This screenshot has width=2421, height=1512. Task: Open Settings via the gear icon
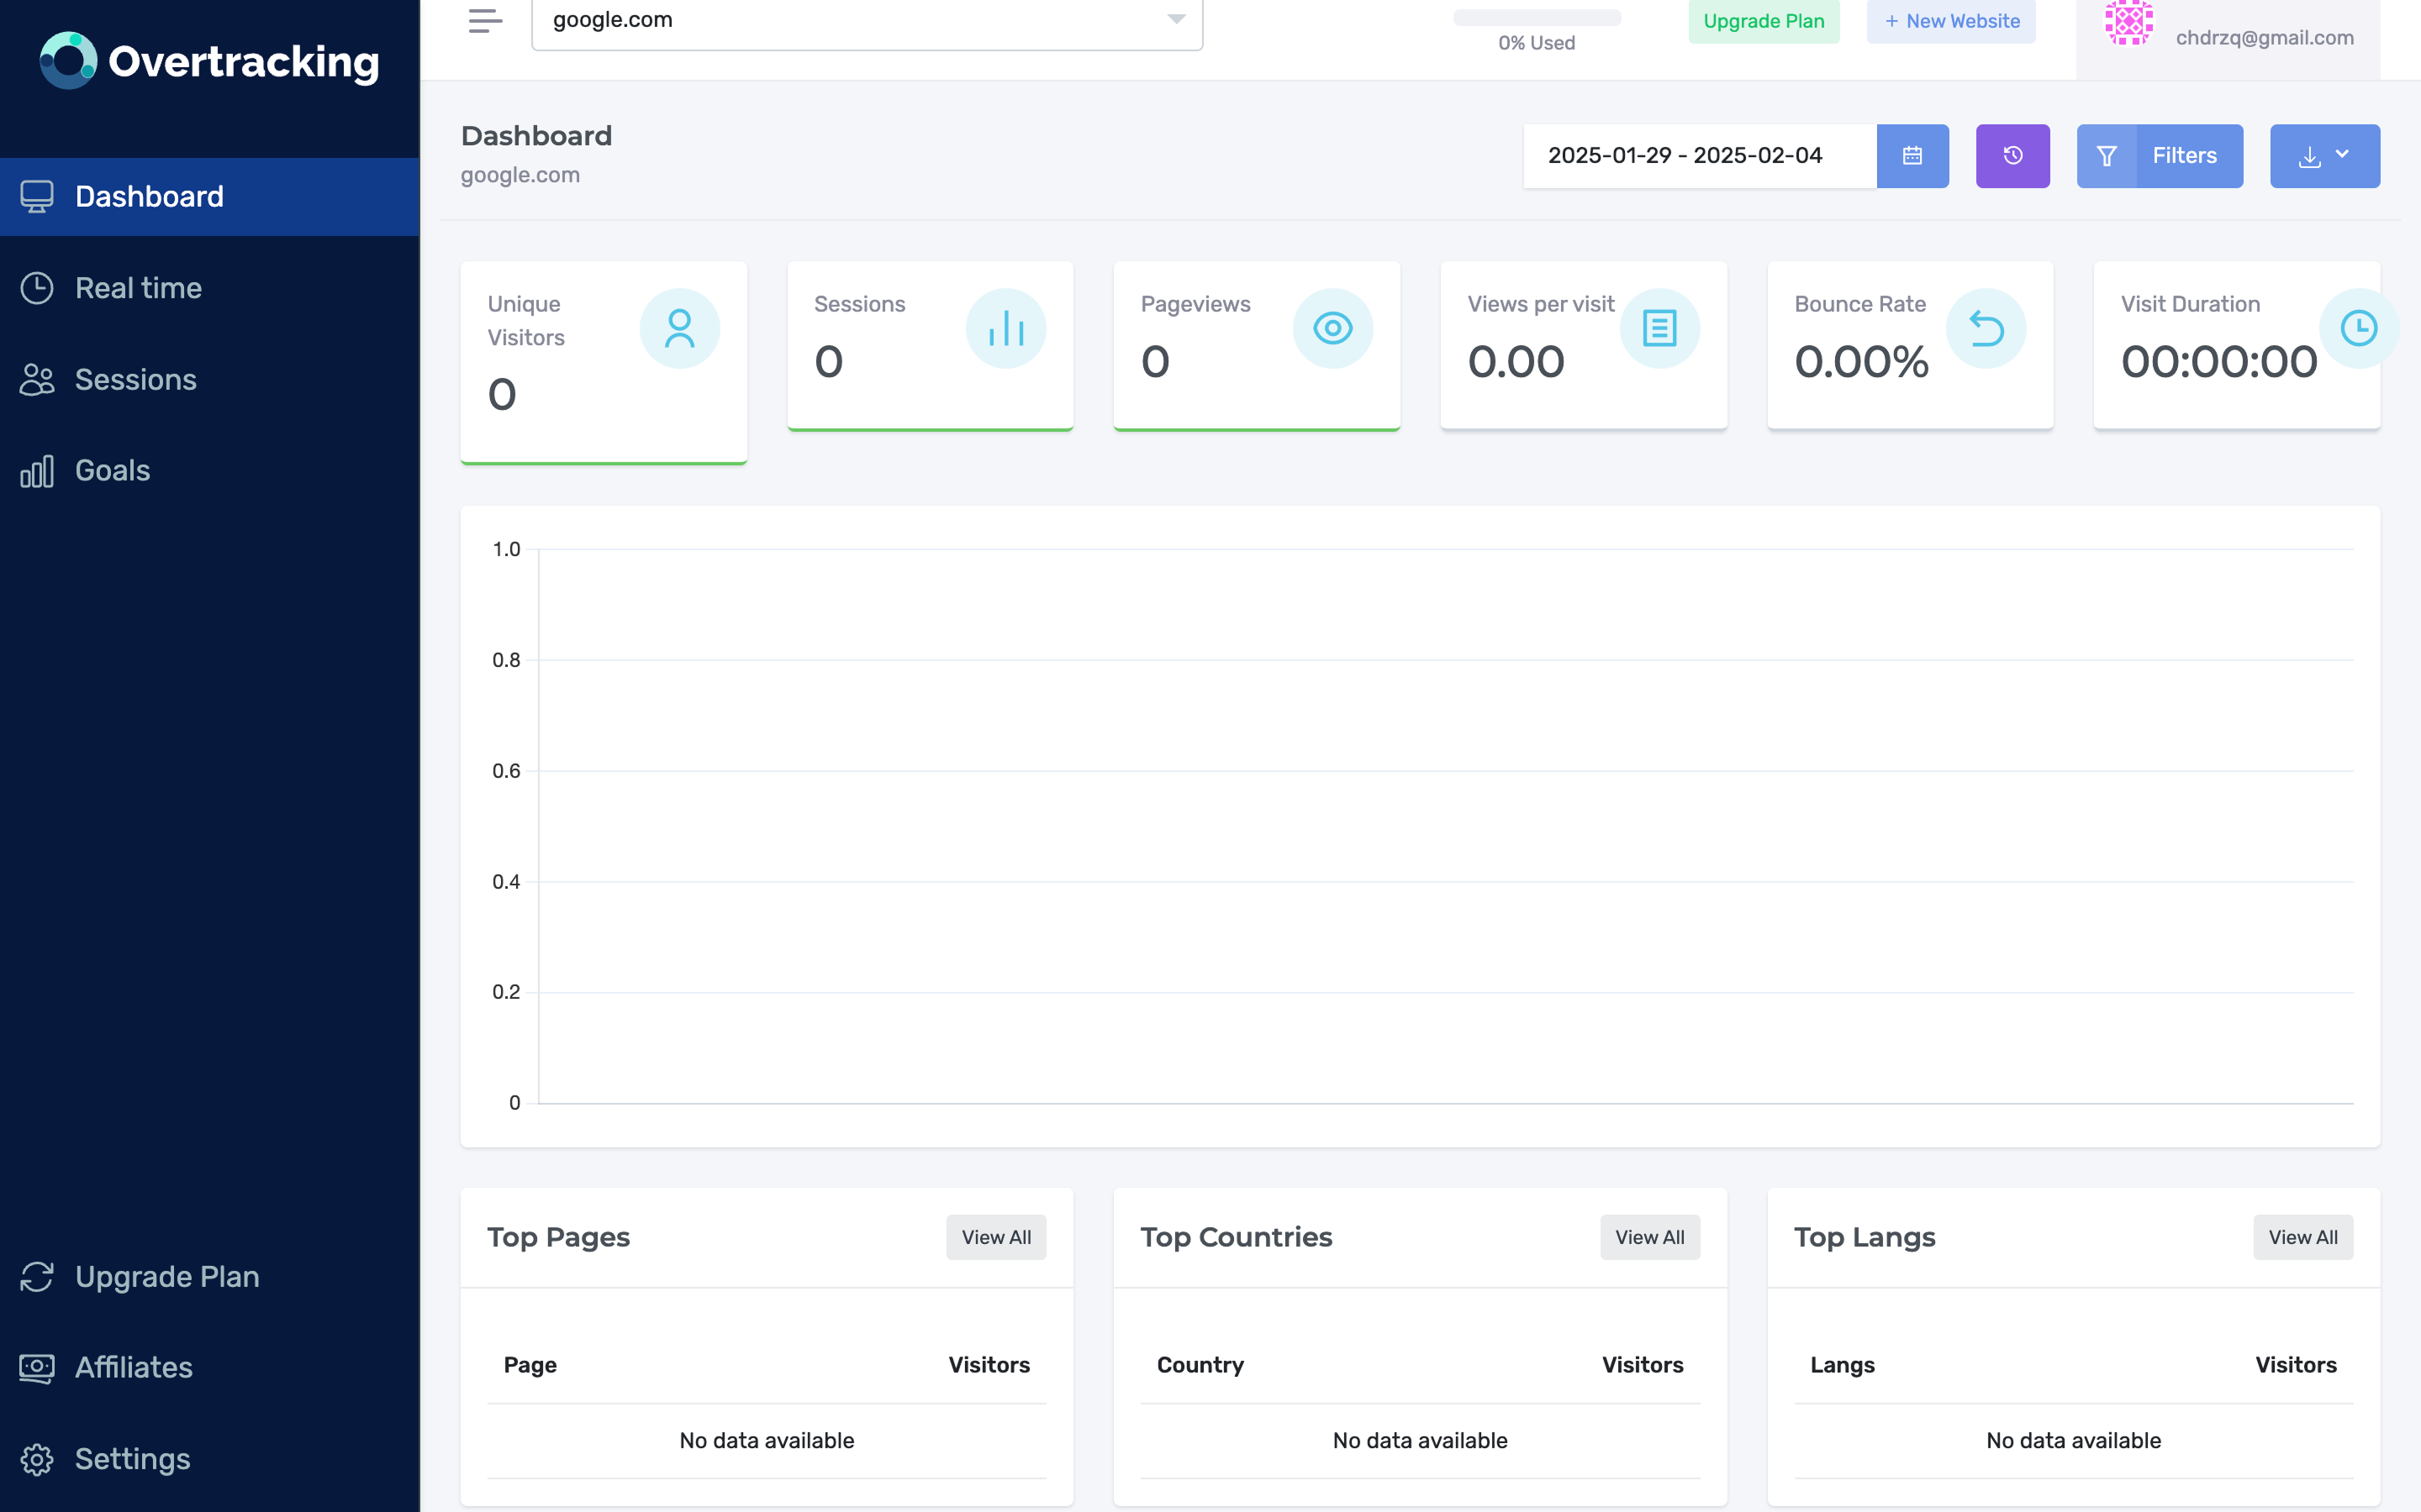(x=38, y=1459)
